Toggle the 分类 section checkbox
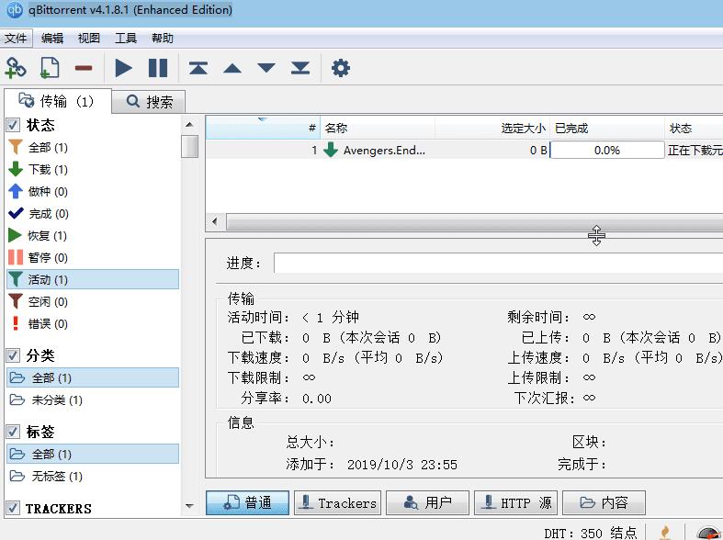Screen dimensions: 723x540 pyautogui.click(x=13, y=355)
